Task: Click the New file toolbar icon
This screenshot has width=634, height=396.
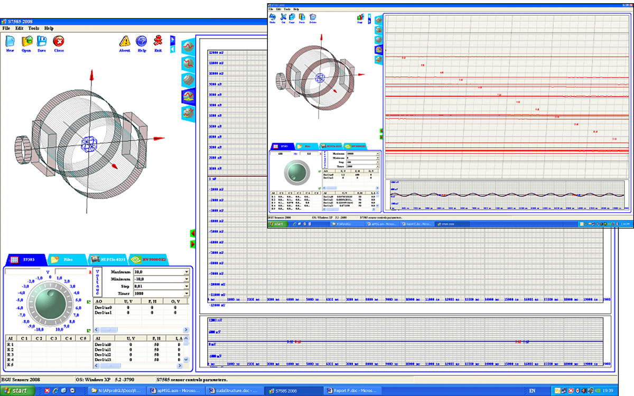Action: (10, 42)
